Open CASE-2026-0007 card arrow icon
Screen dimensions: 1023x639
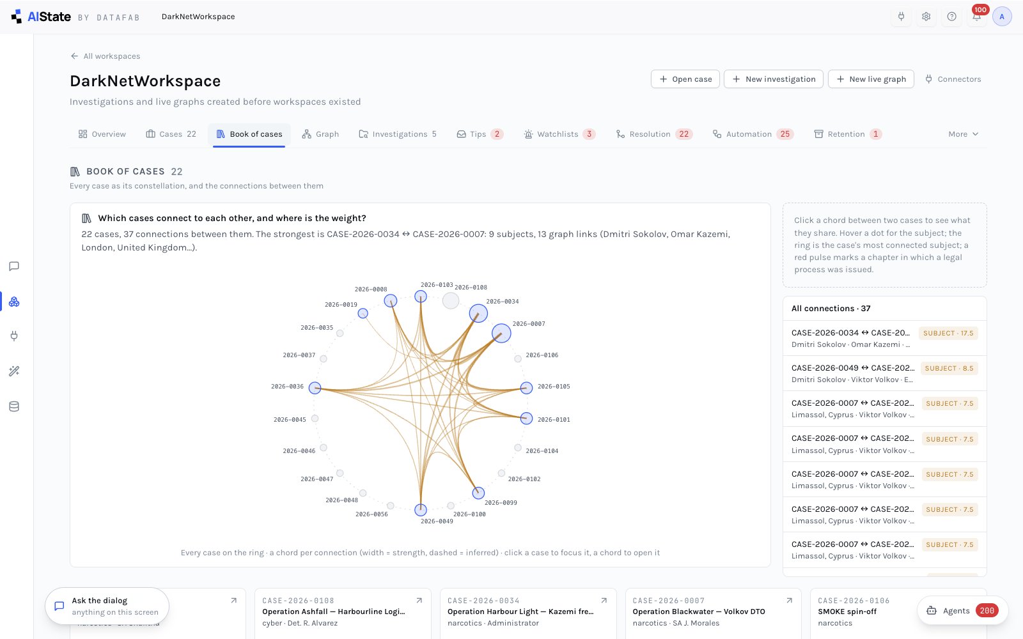790,601
